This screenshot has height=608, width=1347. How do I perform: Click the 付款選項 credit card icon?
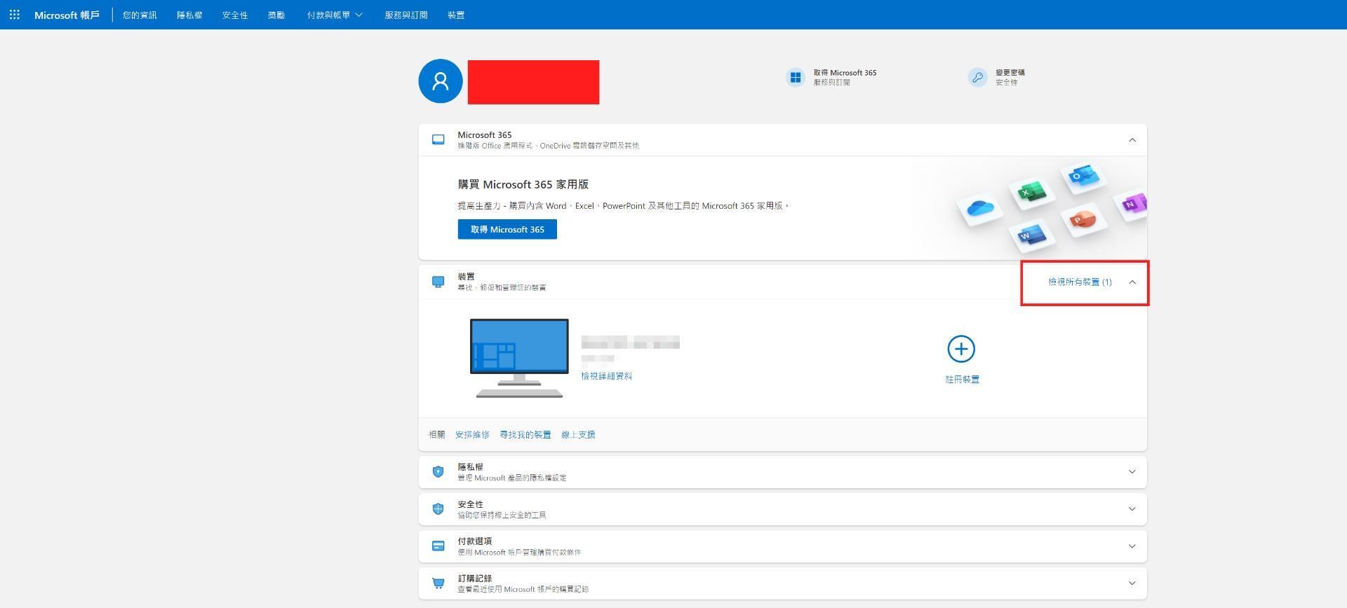click(x=438, y=546)
